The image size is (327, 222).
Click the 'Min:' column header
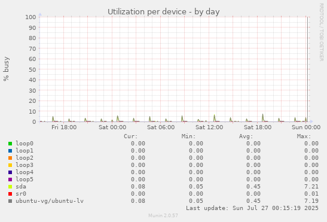188,136
